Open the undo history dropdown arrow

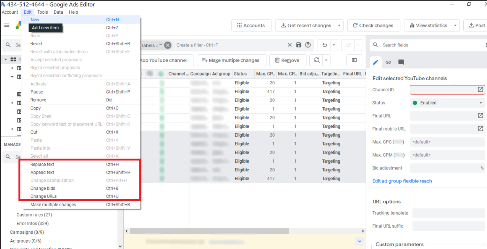point(334,45)
